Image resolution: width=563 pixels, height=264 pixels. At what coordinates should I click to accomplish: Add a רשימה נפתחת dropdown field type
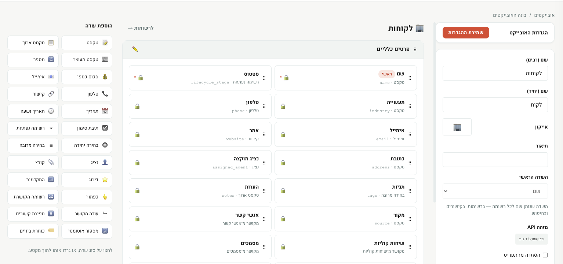33,129
